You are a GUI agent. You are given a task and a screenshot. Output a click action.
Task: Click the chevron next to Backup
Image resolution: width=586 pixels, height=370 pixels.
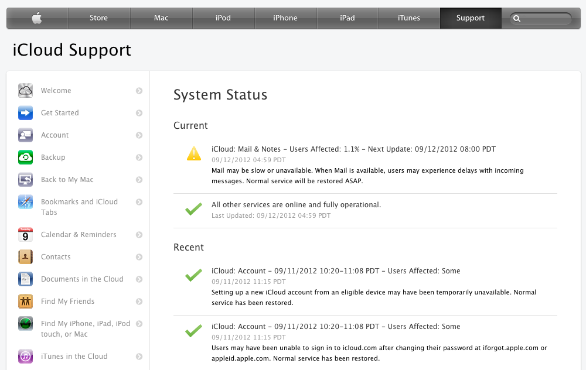[139, 157]
